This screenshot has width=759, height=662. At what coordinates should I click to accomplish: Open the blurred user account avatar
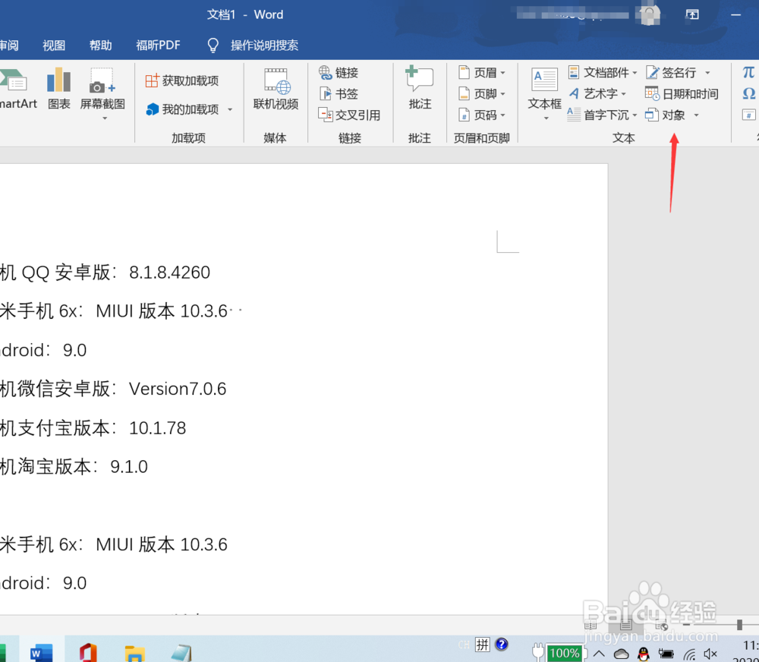[x=649, y=14]
